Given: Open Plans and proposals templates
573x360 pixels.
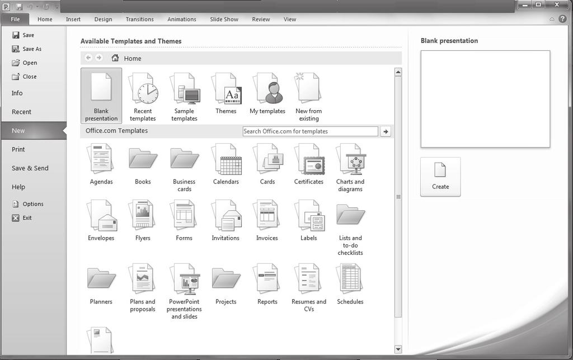Looking at the screenshot, I should pyautogui.click(x=143, y=288).
